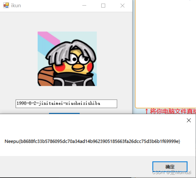196x178 pixels.
Task: Click the ikun title text
Action: click(x=16, y=6)
